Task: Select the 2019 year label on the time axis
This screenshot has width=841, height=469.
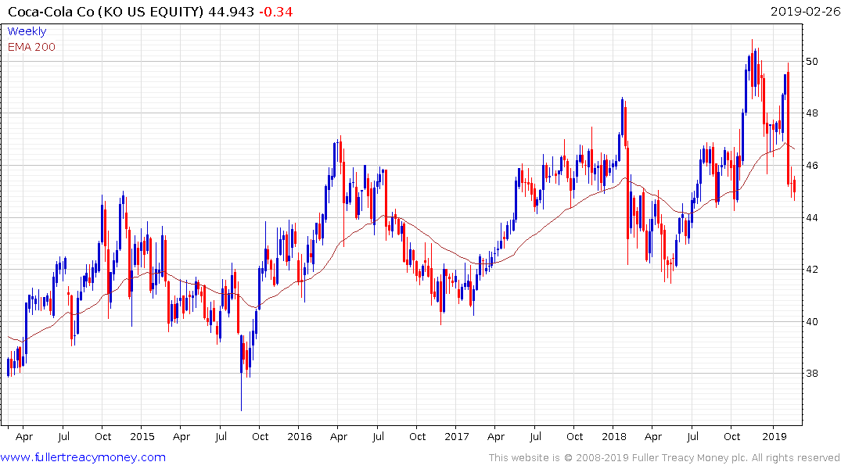Action: [x=774, y=437]
